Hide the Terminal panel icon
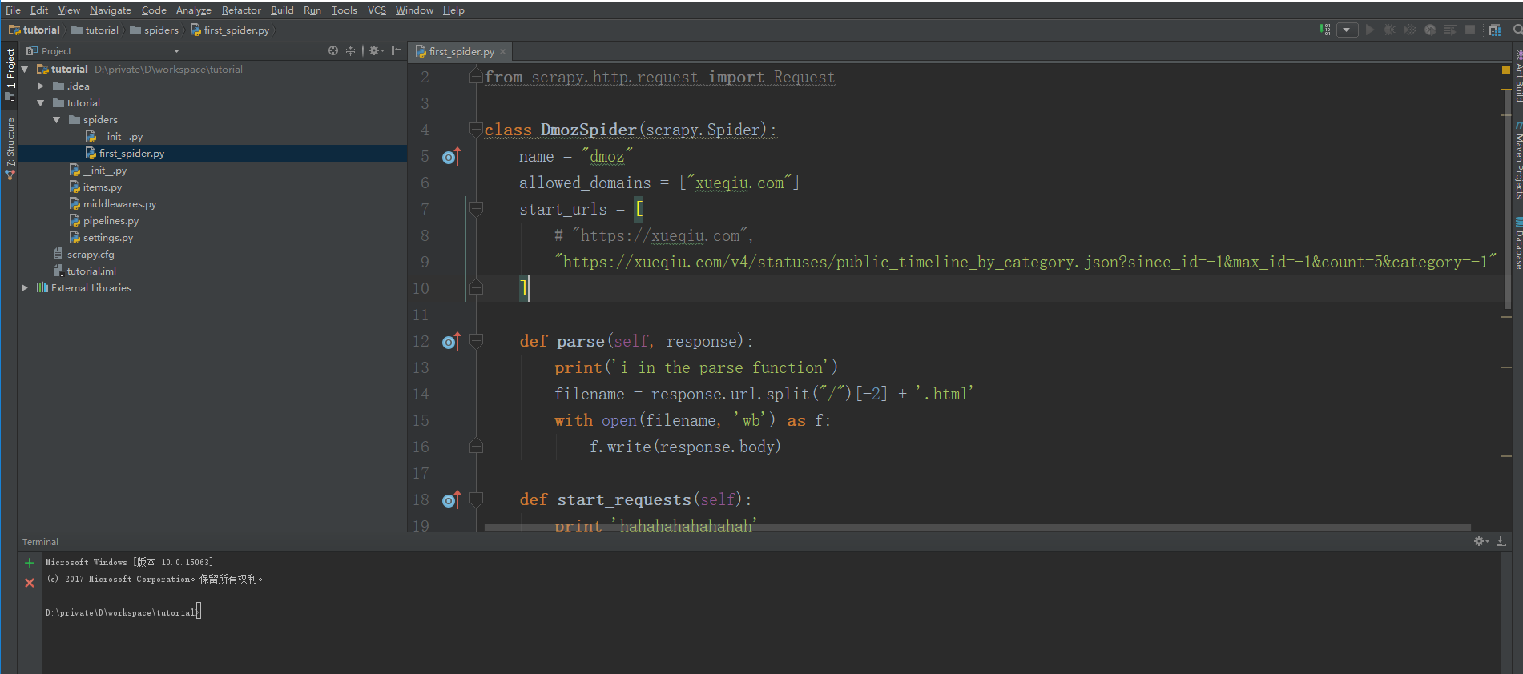 [x=1501, y=542]
